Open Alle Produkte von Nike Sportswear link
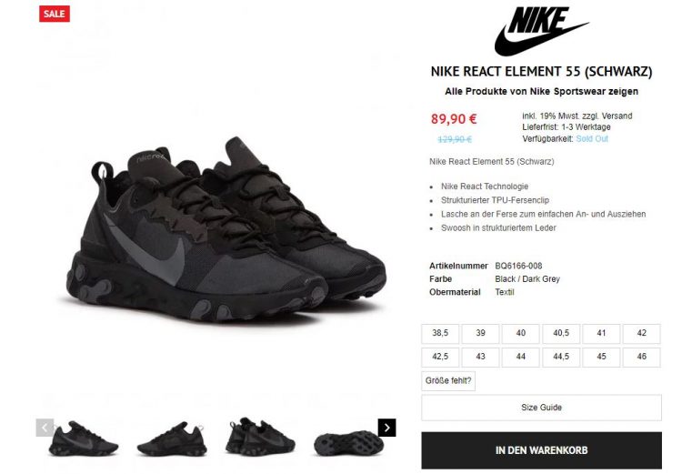 tap(542, 91)
